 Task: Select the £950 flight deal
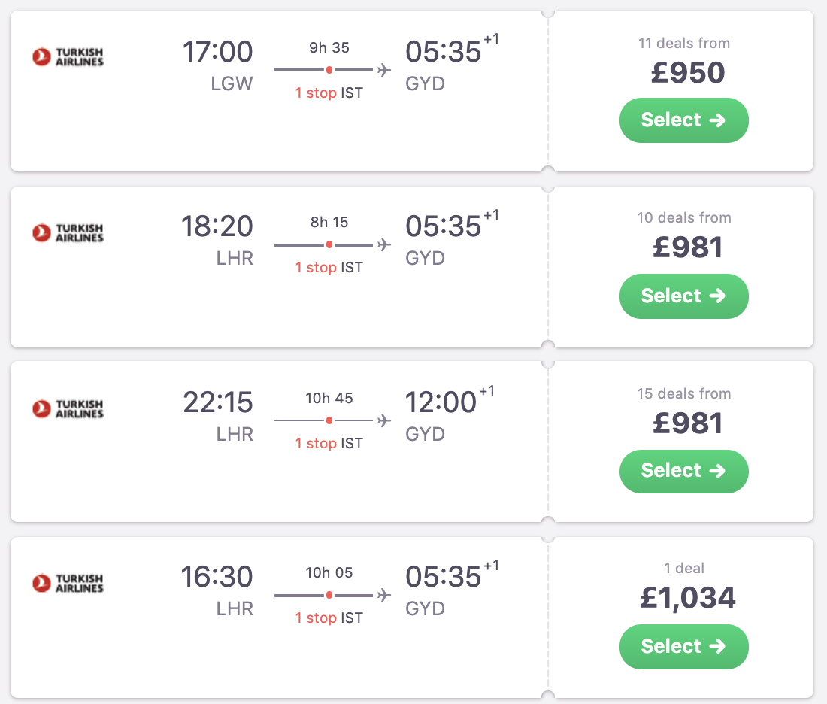point(683,120)
